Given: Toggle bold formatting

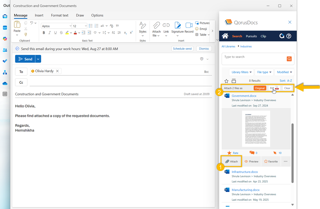Looking at the screenshot, I should pos(44,33).
